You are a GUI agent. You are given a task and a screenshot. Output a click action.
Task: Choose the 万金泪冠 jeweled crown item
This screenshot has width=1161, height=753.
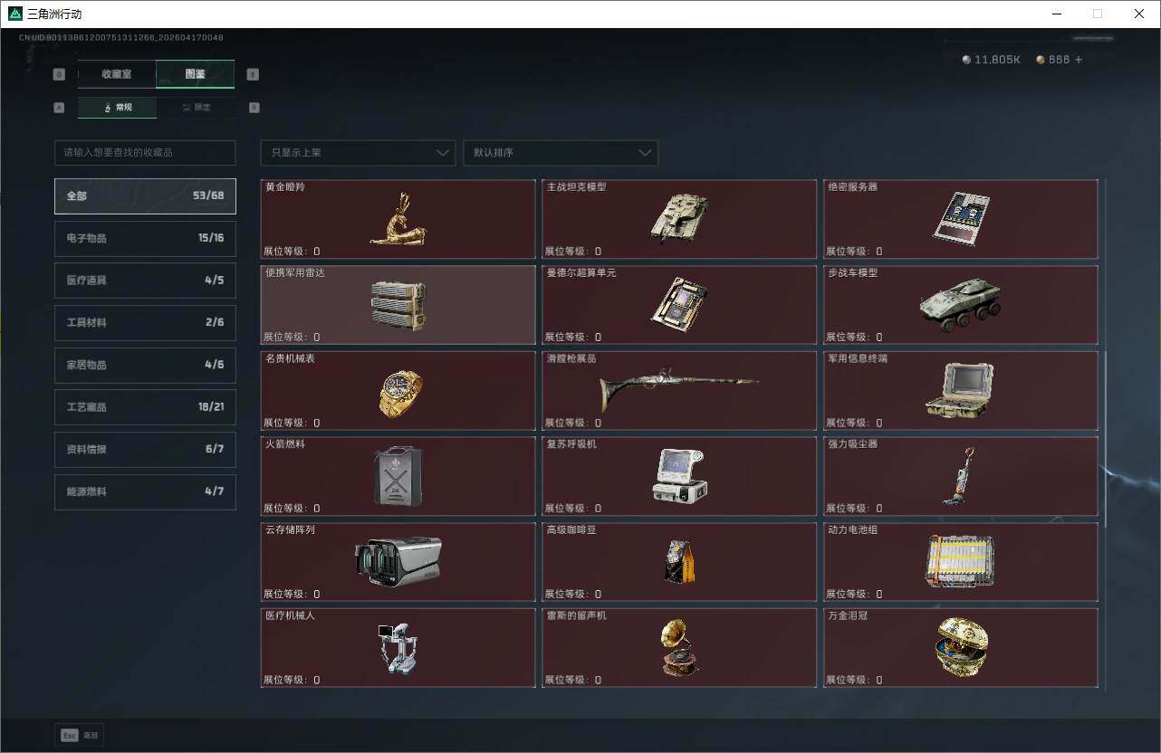pyautogui.click(x=960, y=647)
